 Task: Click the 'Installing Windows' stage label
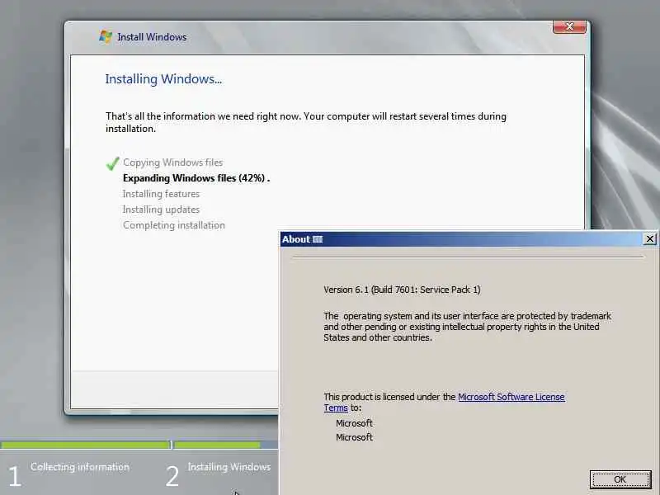pyautogui.click(x=229, y=467)
